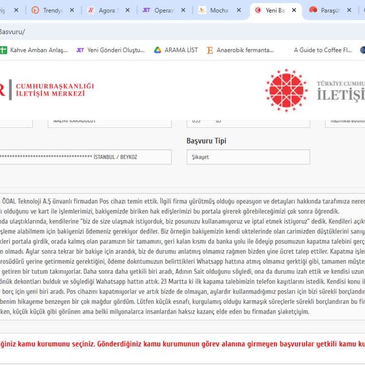Close the Trendyol tab
365x365 pixels.
pos(72,10)
